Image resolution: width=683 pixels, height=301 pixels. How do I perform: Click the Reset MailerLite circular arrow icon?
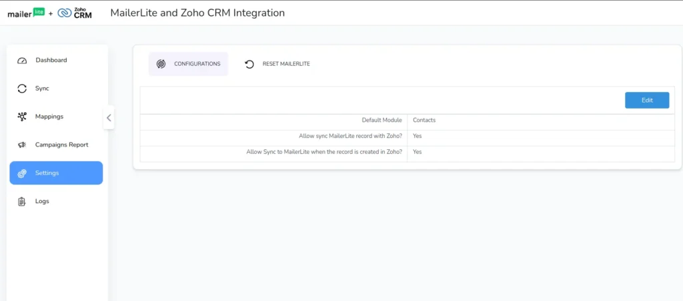coord(249,64)
